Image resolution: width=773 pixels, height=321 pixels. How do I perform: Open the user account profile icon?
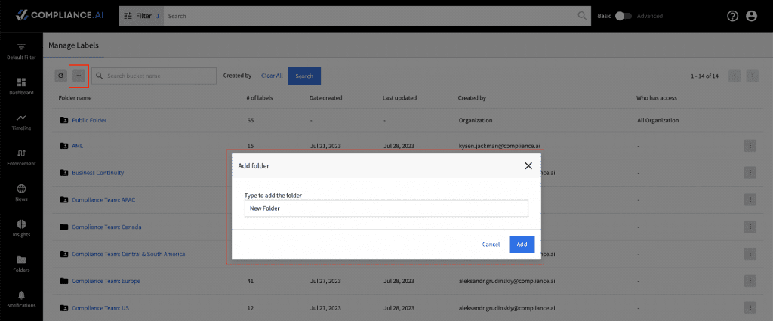(x=751, y=16)
